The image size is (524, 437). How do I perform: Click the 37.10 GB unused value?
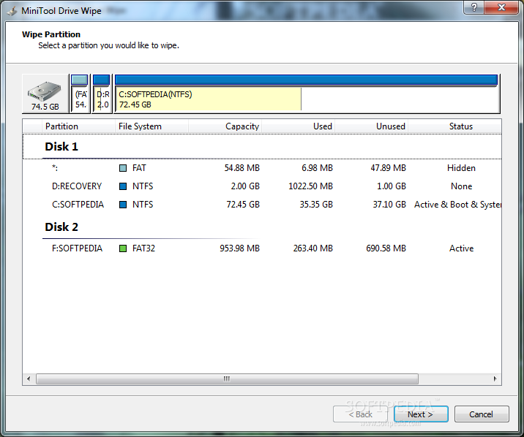389,205
